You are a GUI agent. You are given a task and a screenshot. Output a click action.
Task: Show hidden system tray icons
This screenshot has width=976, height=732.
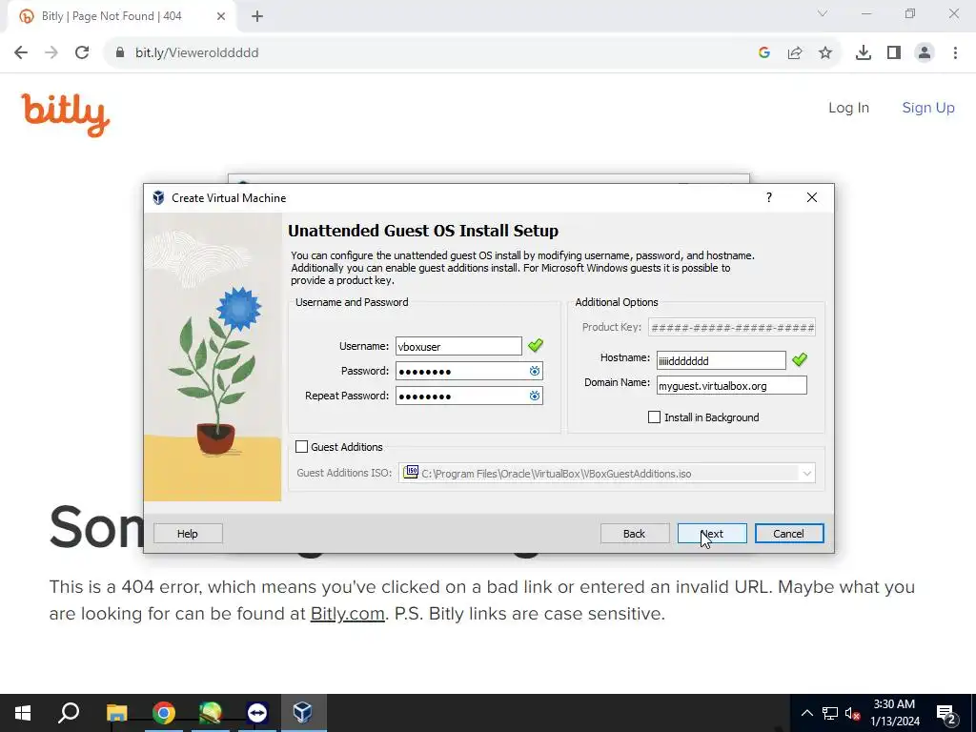tap(806, 713)
